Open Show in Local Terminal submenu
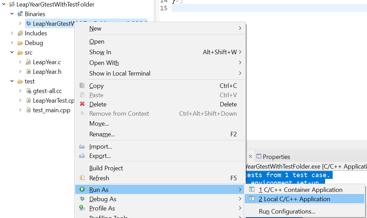 coord(160,73)
